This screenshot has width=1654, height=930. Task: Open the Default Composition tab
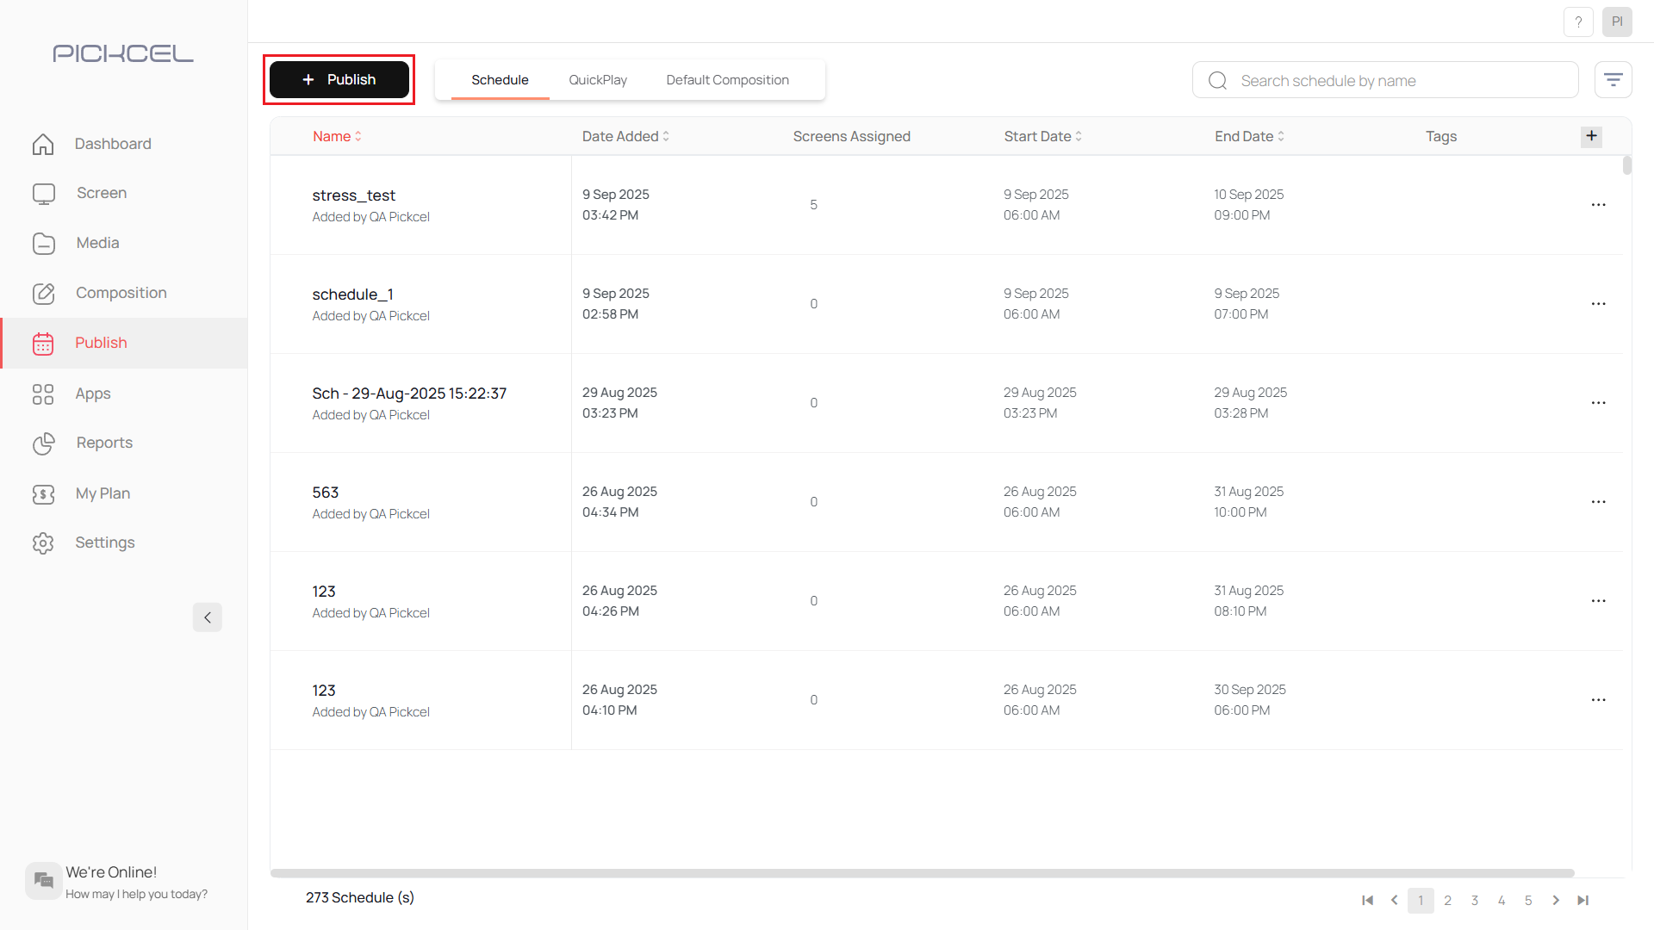[727, 79]
